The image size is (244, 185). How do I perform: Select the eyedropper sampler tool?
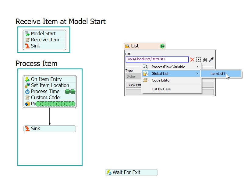(x=211, y=60)
